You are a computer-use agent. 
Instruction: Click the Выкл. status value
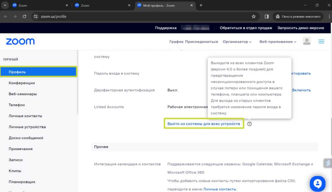point(173,90)
